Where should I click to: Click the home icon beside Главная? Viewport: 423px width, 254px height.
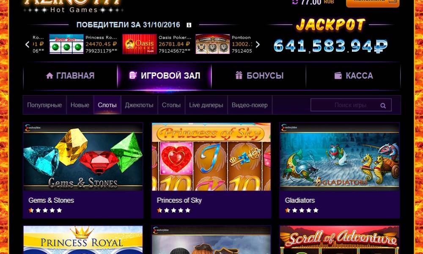(x=49, y=76)
